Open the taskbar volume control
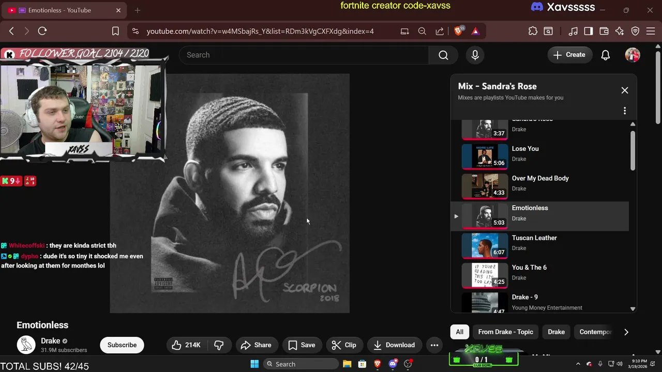This screenshot has width=662, height=372. click(620, 364)
